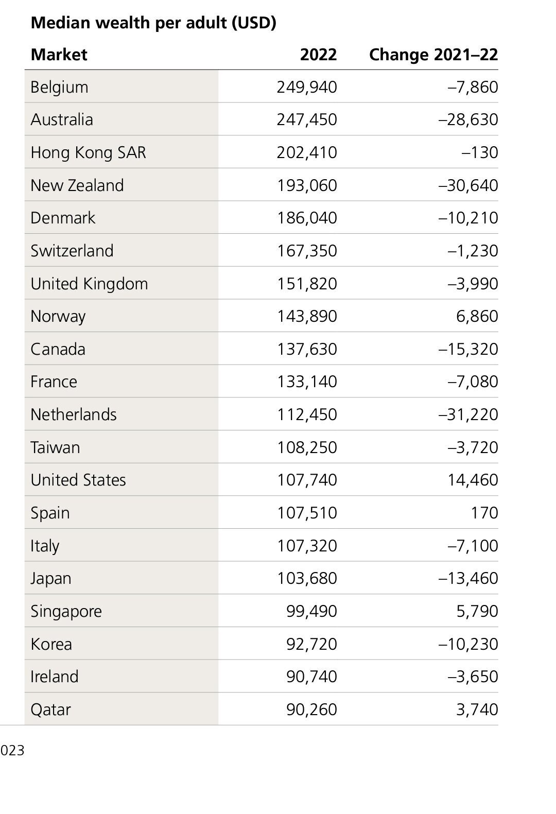The image size is (556, 814).
Task: Click Spain's 2022 value 107,510
Action: (x=307, y=513)
